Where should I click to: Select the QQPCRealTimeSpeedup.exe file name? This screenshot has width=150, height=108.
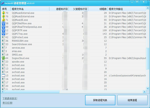click(x=27, y=27)
